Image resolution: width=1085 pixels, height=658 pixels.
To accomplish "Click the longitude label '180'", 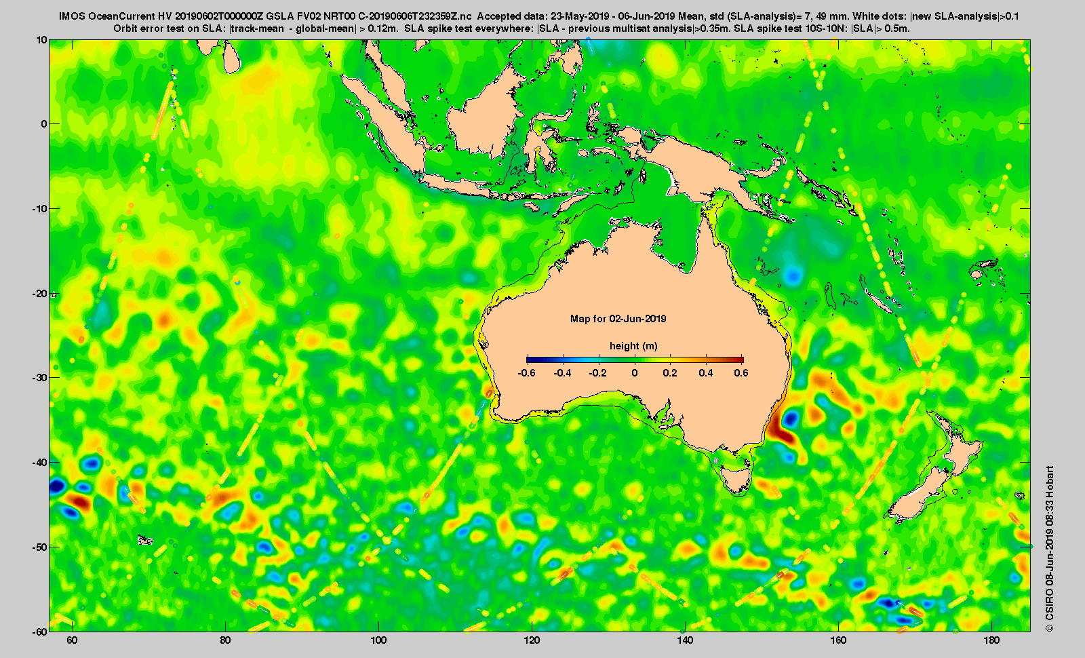I will coord(991,640).
